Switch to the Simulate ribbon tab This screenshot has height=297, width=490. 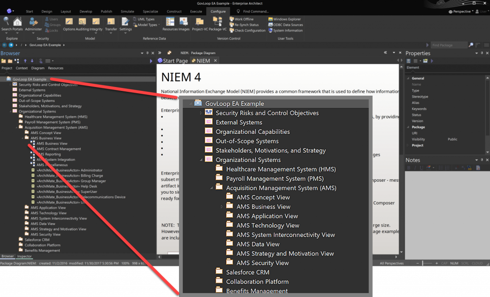[x=127, y=11]
